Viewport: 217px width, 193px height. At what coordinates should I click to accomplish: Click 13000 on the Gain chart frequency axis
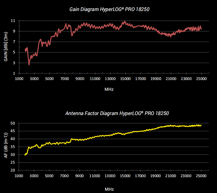[x=110, y=79]
